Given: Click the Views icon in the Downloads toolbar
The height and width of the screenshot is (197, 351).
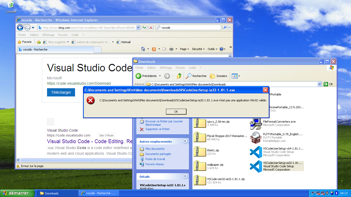Looking at the screenshot, I should 234,76.
